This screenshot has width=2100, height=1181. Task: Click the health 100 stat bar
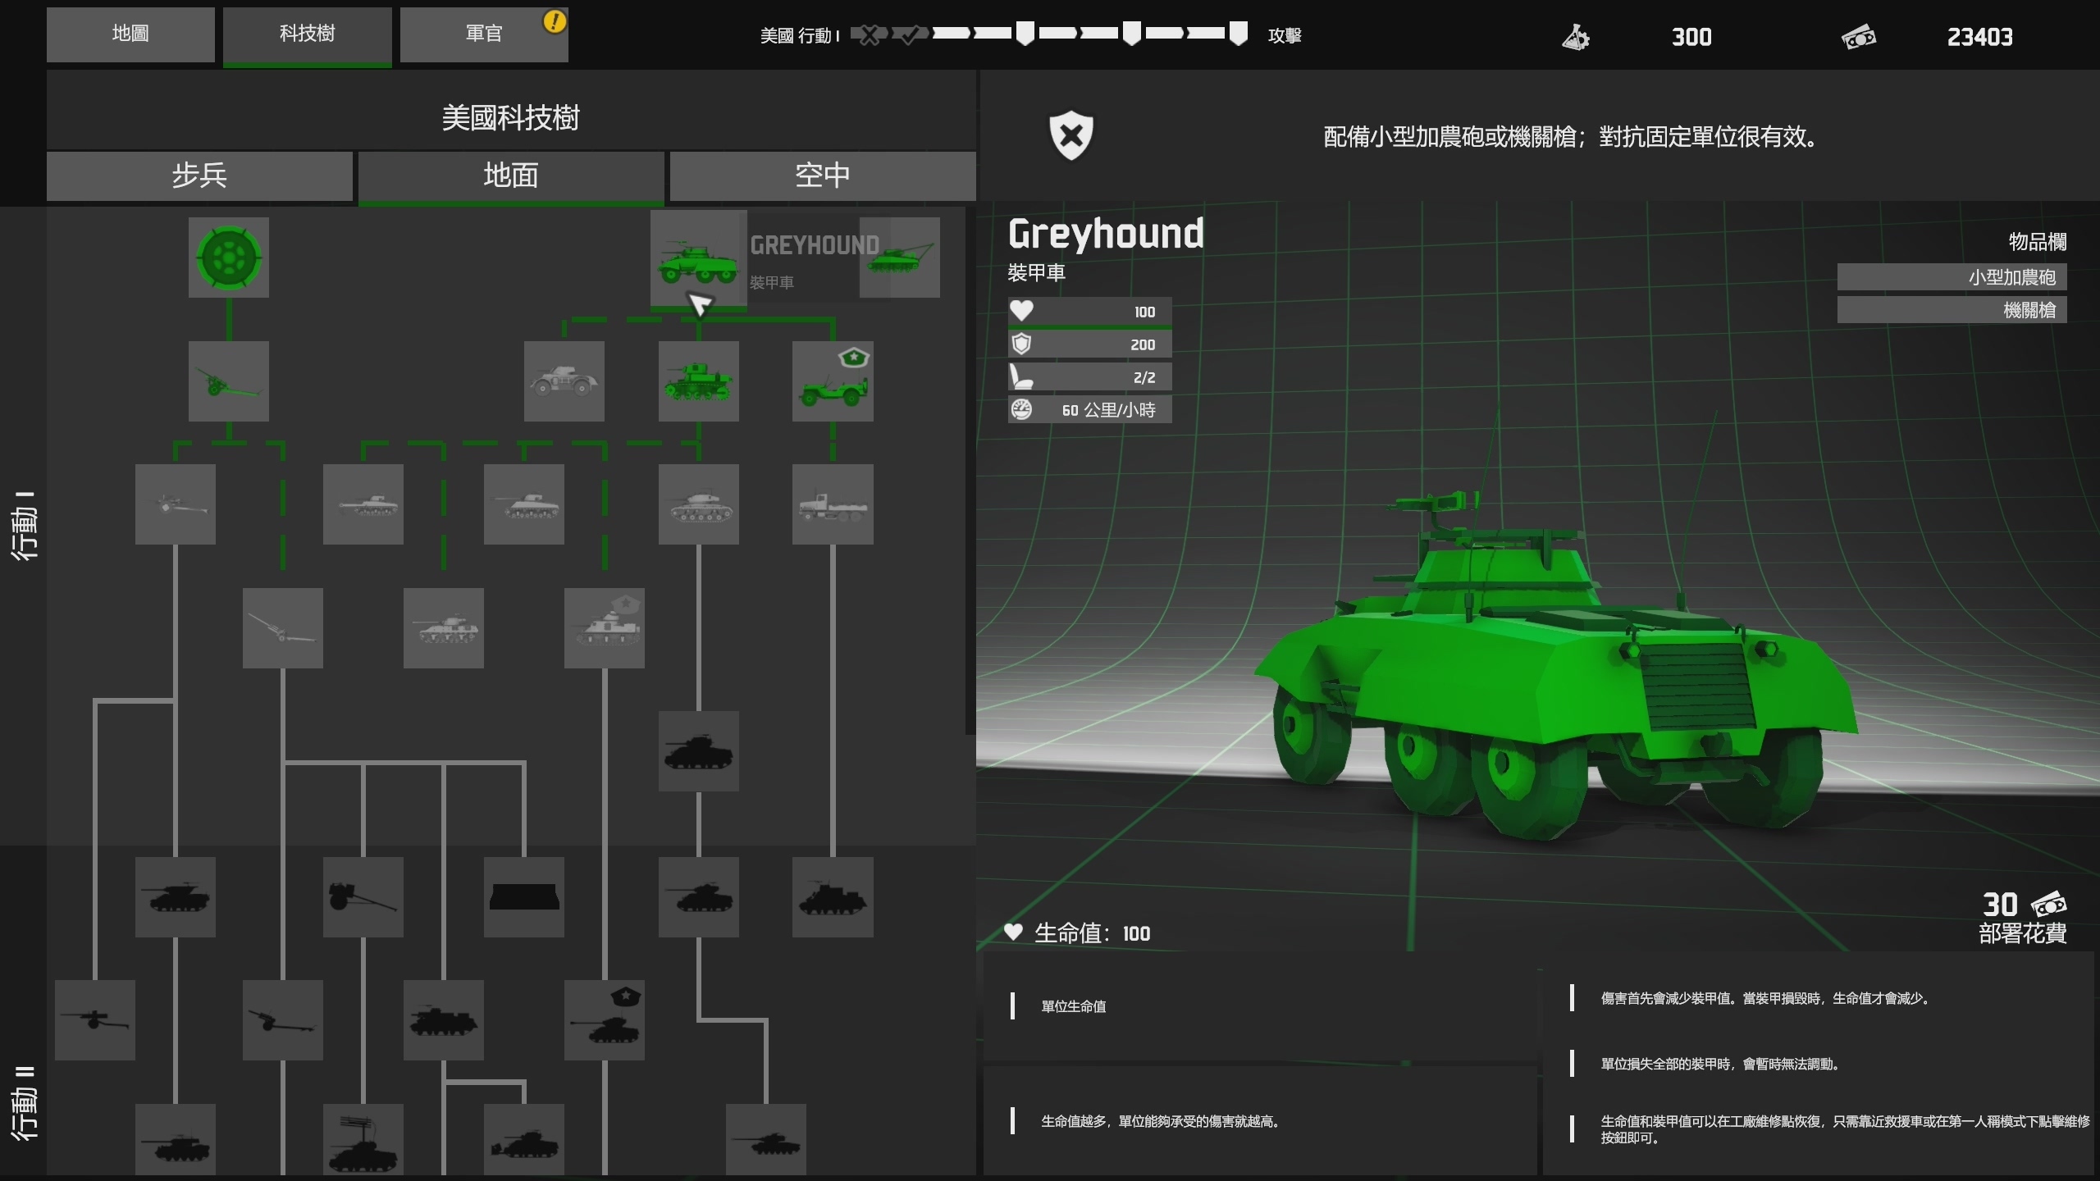pyautogui.click(x=1089, y=312)
